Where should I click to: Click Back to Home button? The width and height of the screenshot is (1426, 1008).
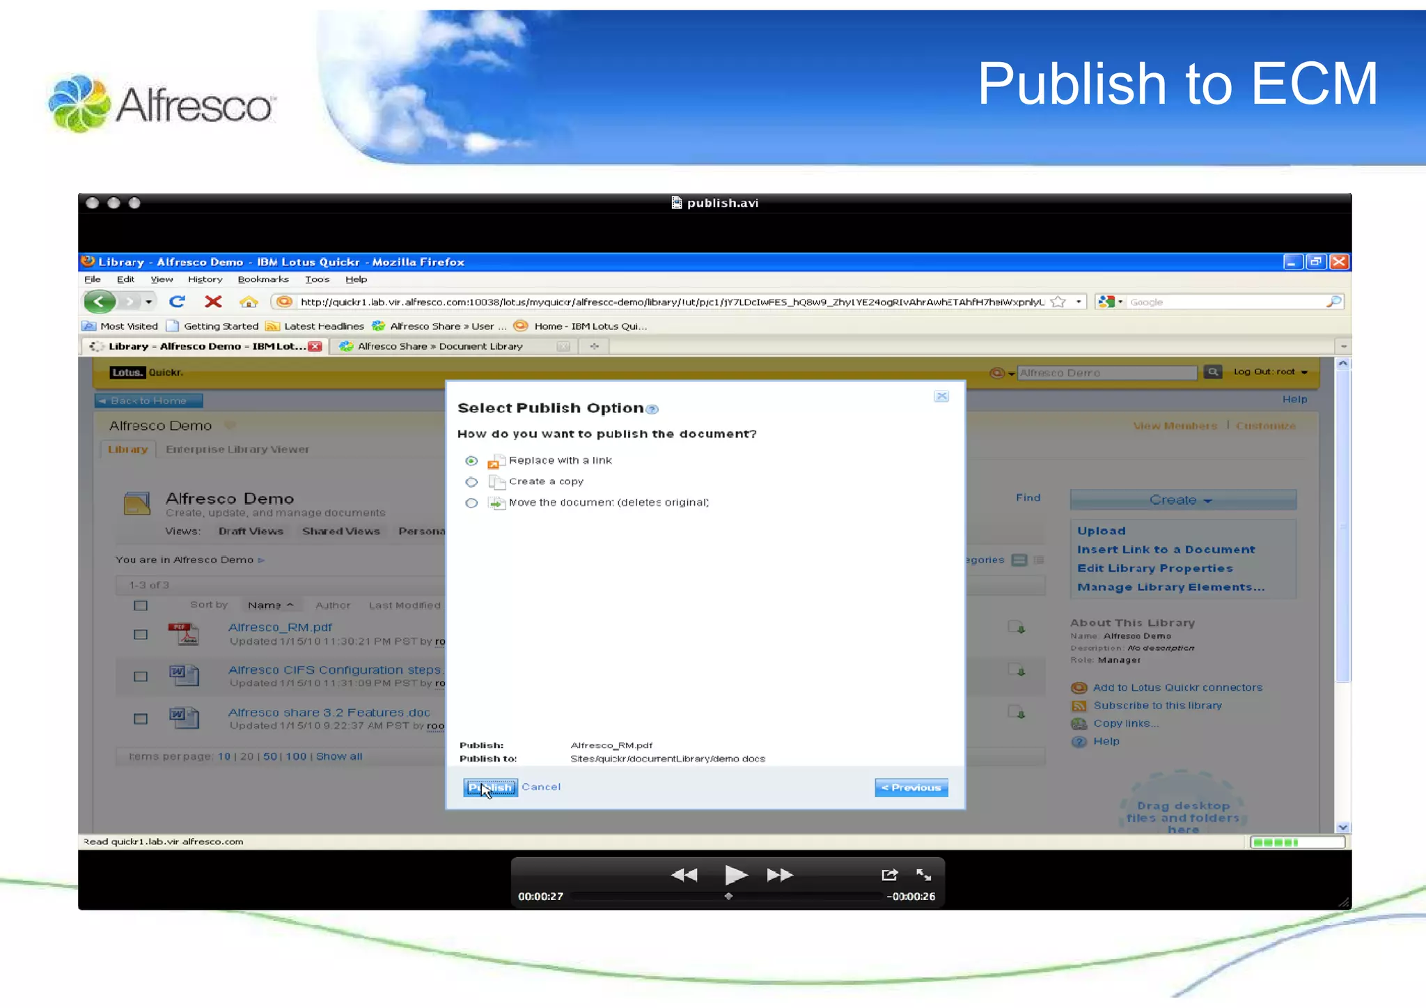point(148,401)
